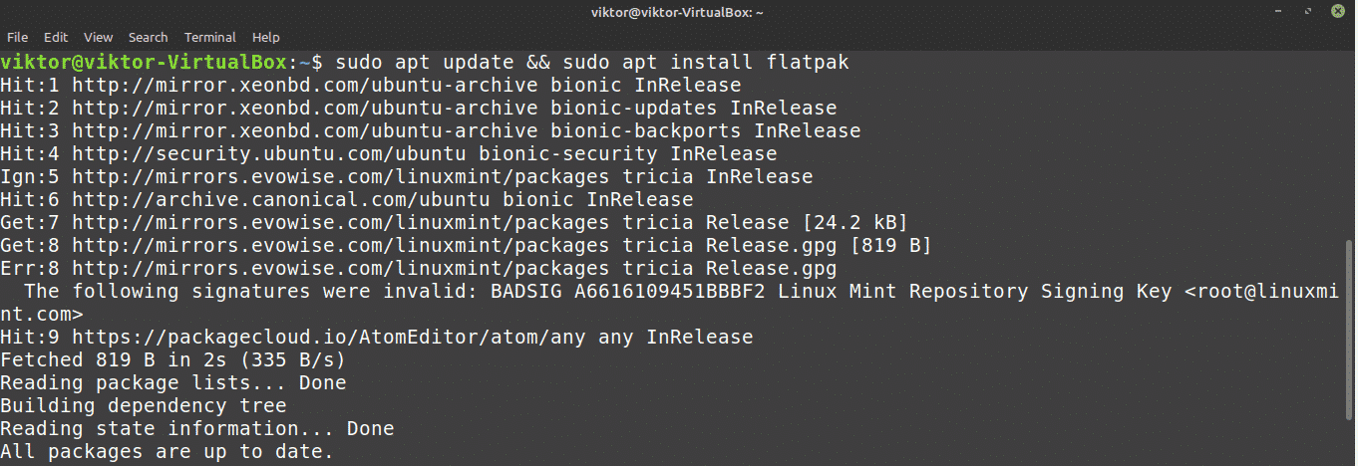Close the terminal window

[x=1338, y=11]
